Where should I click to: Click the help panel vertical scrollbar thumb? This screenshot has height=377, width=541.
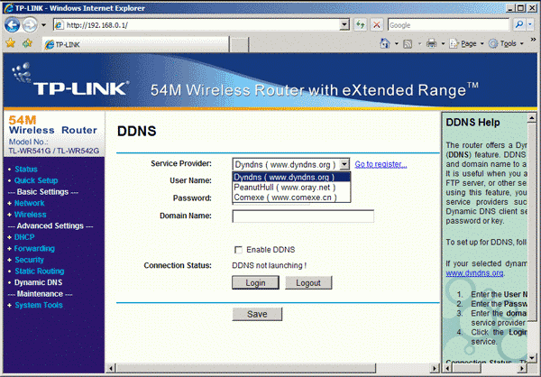(x=532, y=223)
